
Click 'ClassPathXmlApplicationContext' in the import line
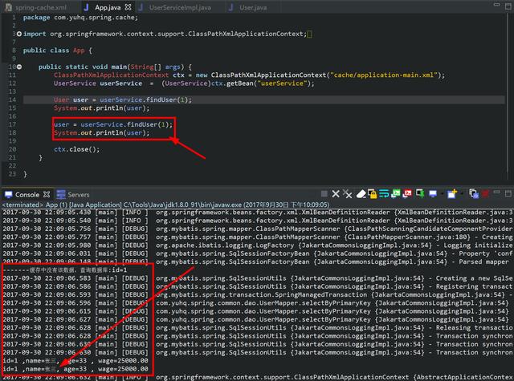[247, 34]
